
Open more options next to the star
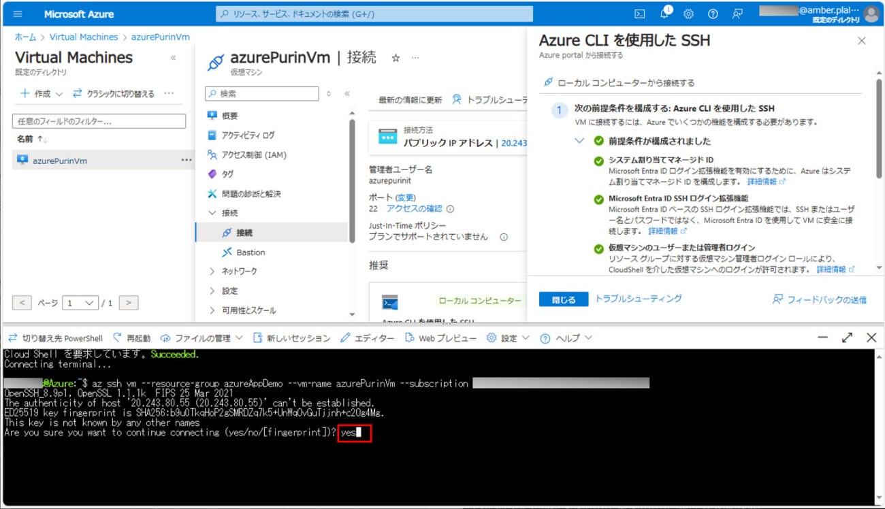[415, 59]
